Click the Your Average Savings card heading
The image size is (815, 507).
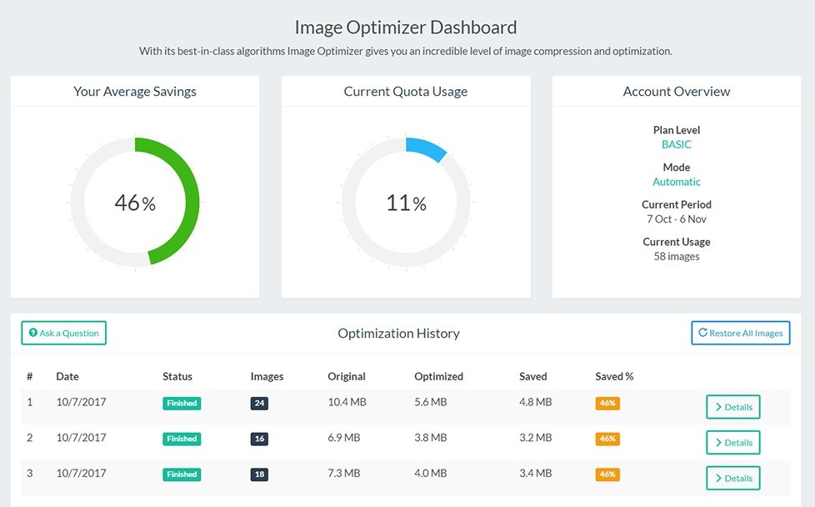pyautogui.click(x=135, y=92)
